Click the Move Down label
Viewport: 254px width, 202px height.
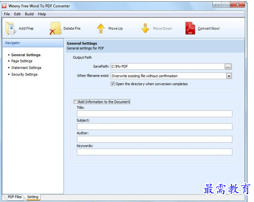point(162,29)
